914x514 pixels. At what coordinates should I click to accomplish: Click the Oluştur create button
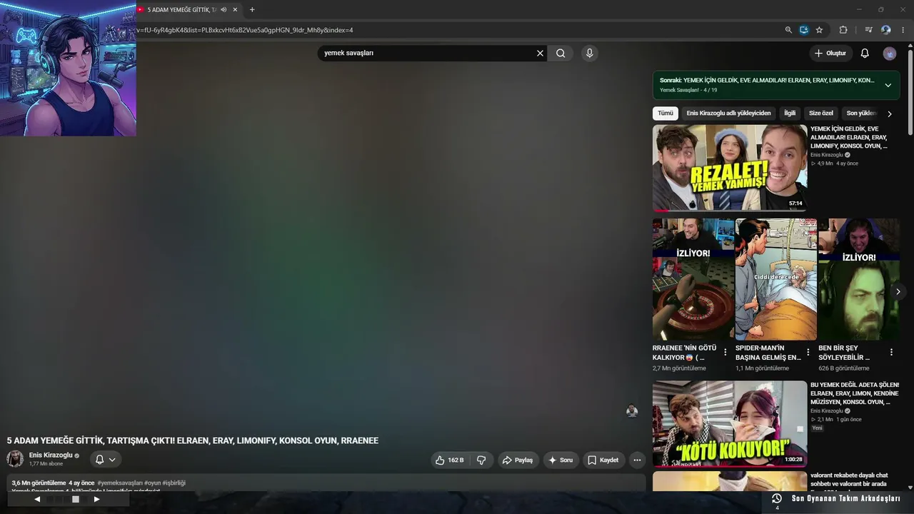tap(830, 53)
